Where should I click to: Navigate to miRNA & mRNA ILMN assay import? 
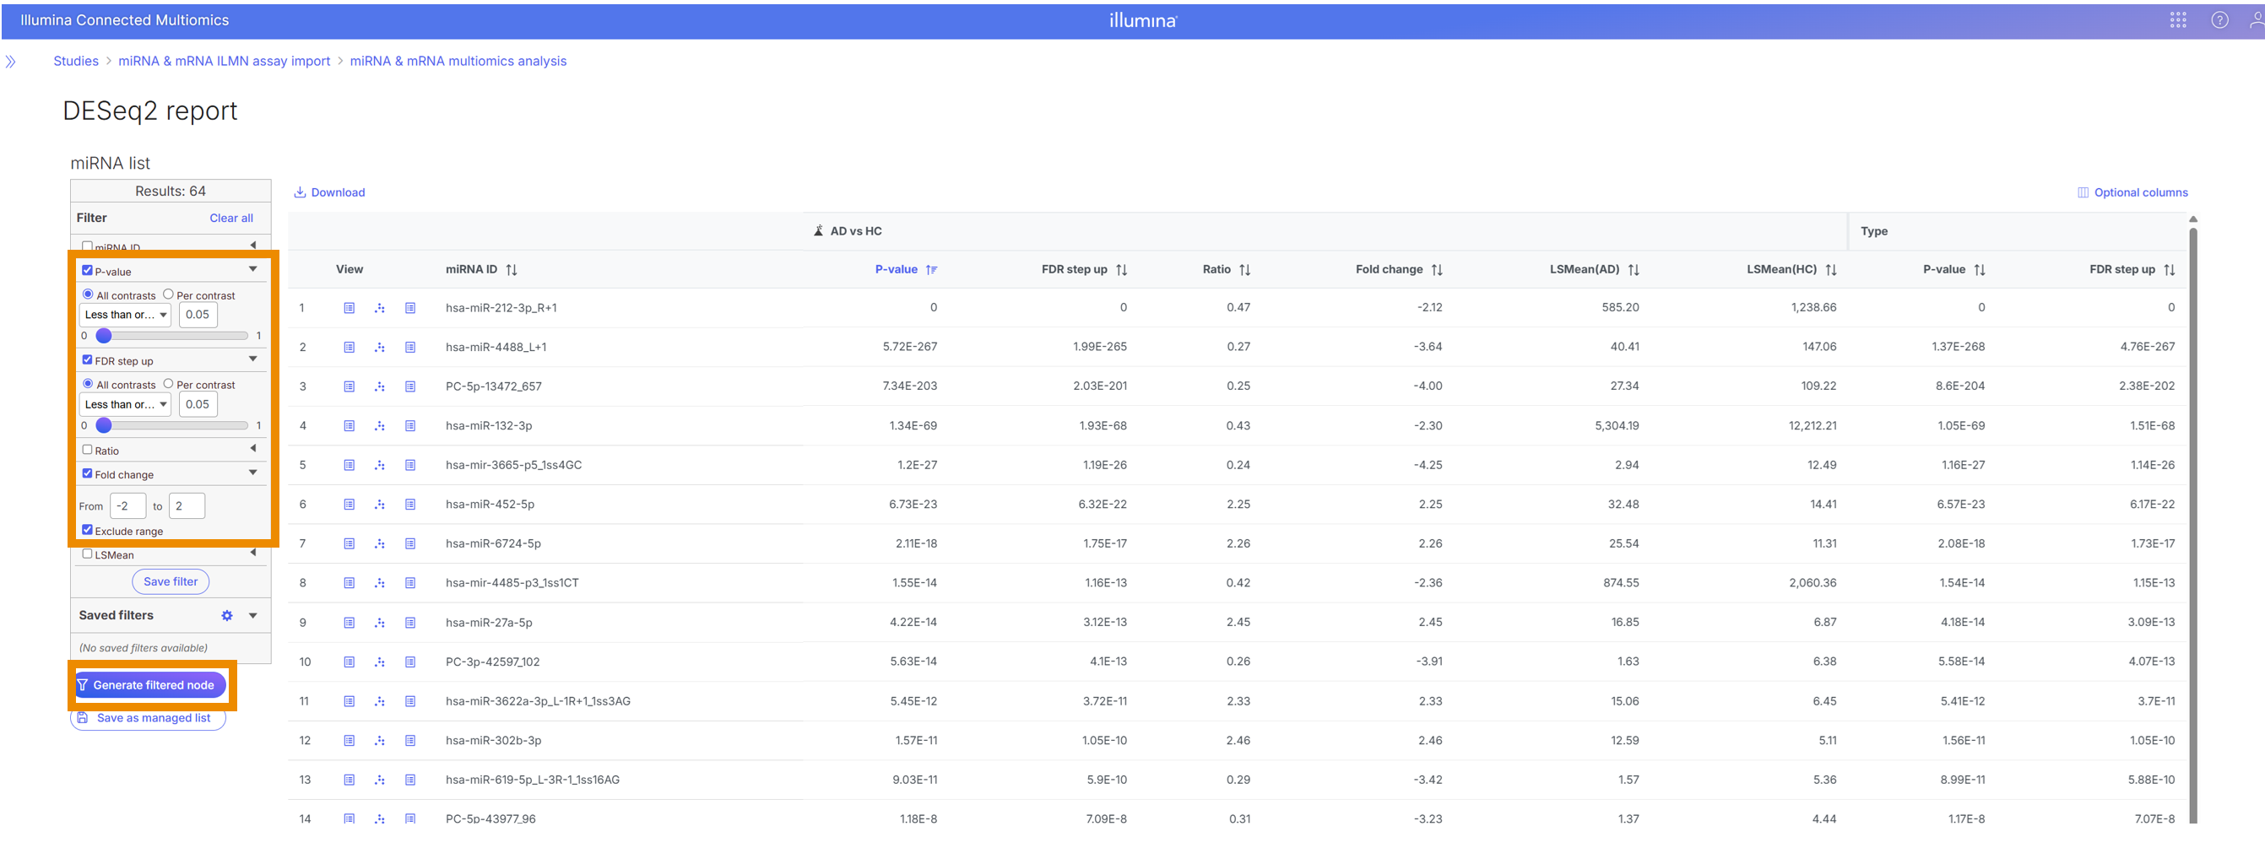click(x=225, y=62)
